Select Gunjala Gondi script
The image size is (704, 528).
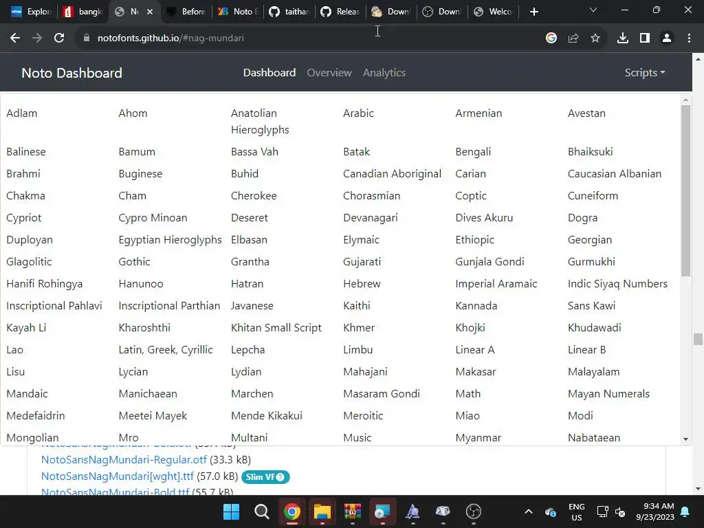click(489, 262)
